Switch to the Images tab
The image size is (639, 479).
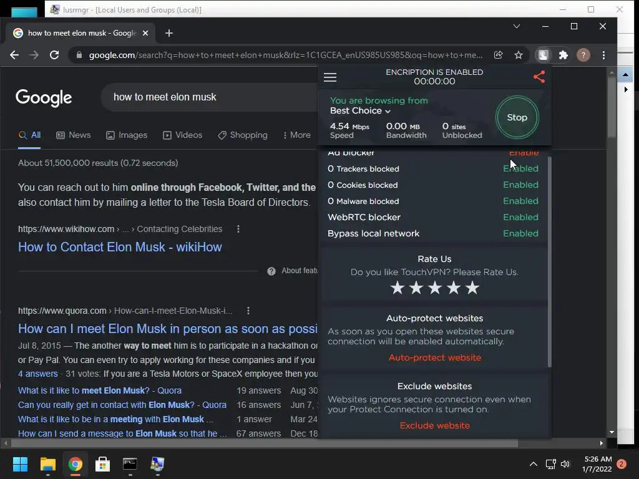click(127, 135)
